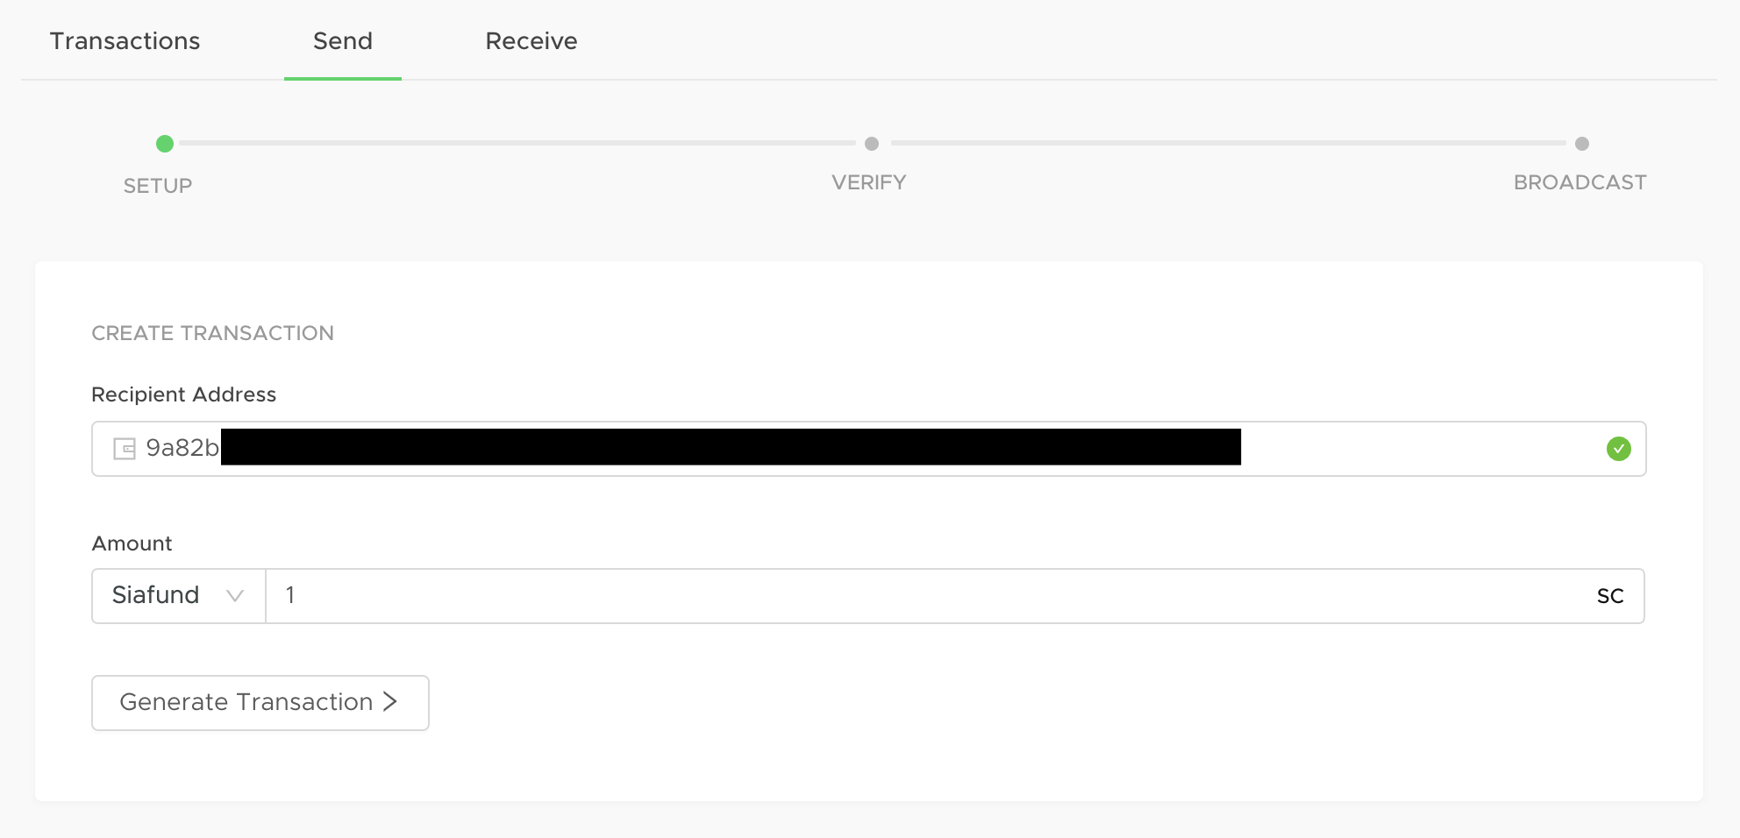Click the VERIFY step label
1740x838 pixels.
tap(869, 182)
